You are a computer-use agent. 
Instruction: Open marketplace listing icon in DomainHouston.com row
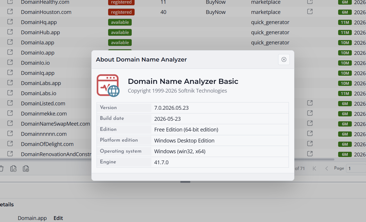pos(310,12)
